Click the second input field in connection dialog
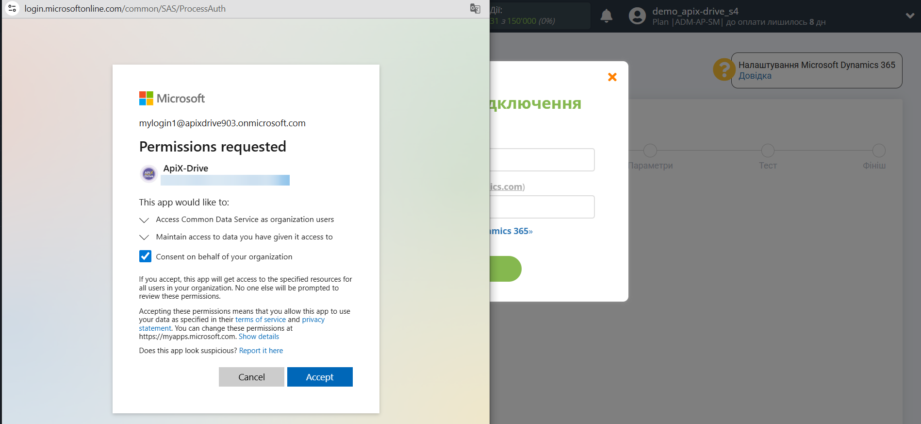This screenshot has height=424, width=921. pos(542,207)
